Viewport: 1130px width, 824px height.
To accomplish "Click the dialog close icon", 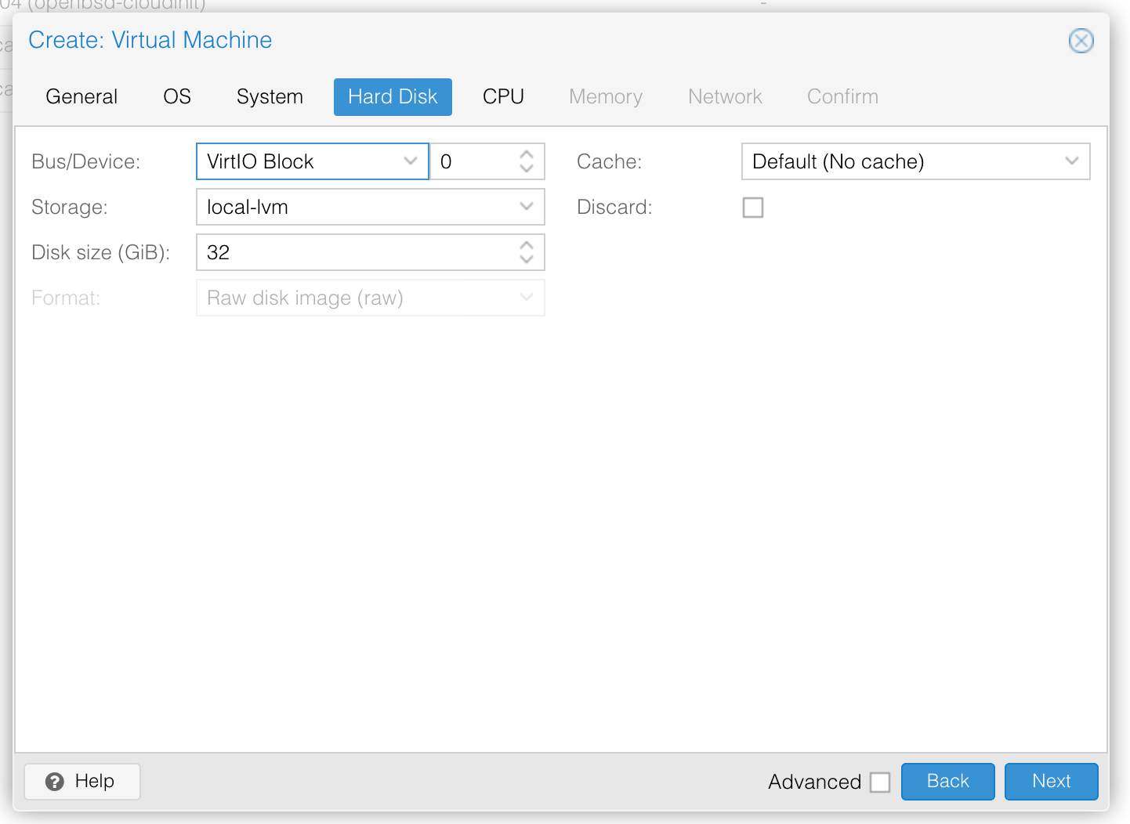I will point(1081,41).
